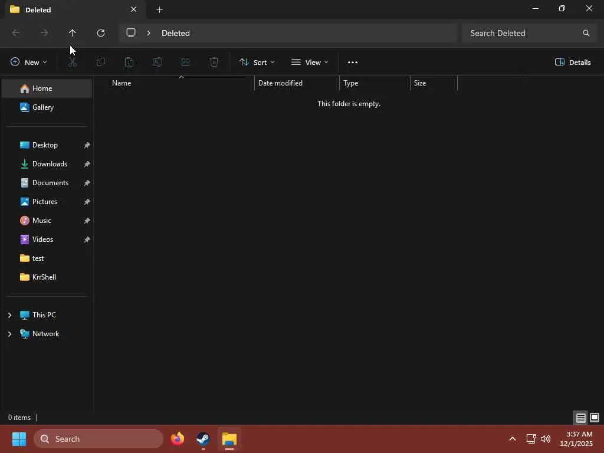Launch Firefox from the taskbar
Screen dimensions: 604x453
[x=177, y=439]
